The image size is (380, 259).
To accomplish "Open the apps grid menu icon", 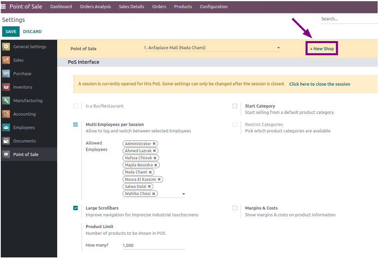I will coord(3,6).
